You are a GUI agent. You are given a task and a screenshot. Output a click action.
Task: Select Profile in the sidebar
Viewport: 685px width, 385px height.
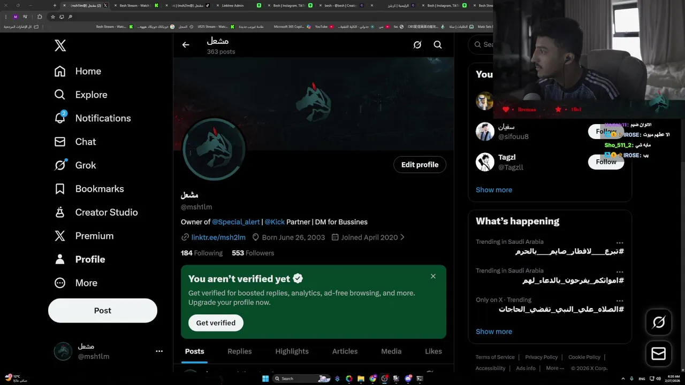79,259
